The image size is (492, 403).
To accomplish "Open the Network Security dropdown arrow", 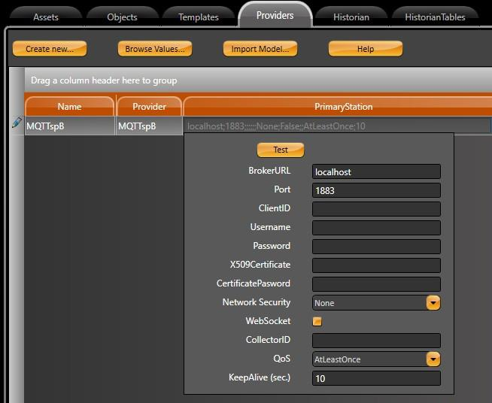I will 433,303.
